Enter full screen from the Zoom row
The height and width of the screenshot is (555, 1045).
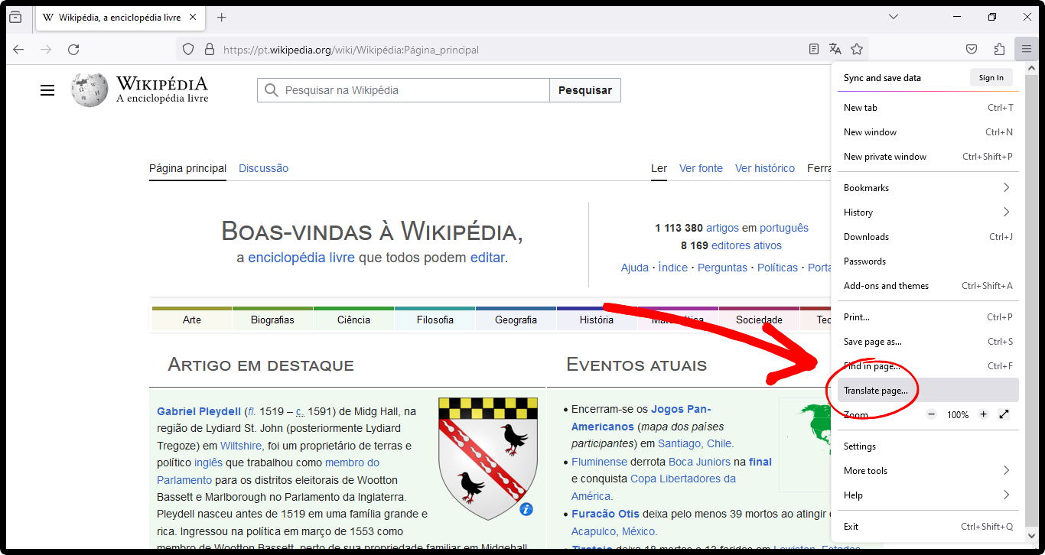click(1004, 414)
